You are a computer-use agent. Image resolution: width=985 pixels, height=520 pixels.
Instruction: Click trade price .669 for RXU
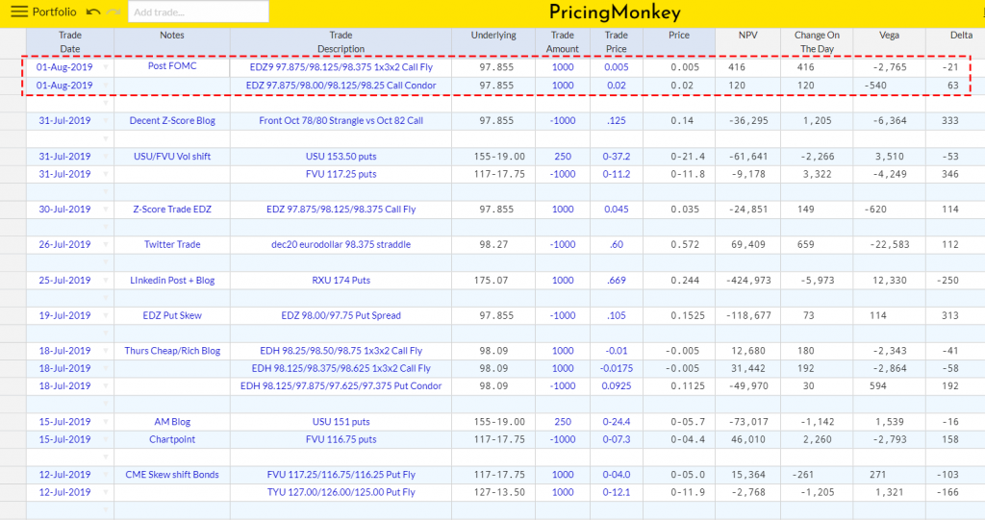click(617, 280)
